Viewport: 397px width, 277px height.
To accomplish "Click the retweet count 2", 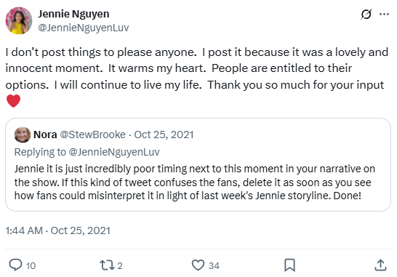I will coord(120,265).
